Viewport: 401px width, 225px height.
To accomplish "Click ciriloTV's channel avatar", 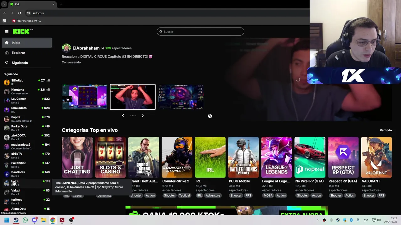I will coord(7,156).
